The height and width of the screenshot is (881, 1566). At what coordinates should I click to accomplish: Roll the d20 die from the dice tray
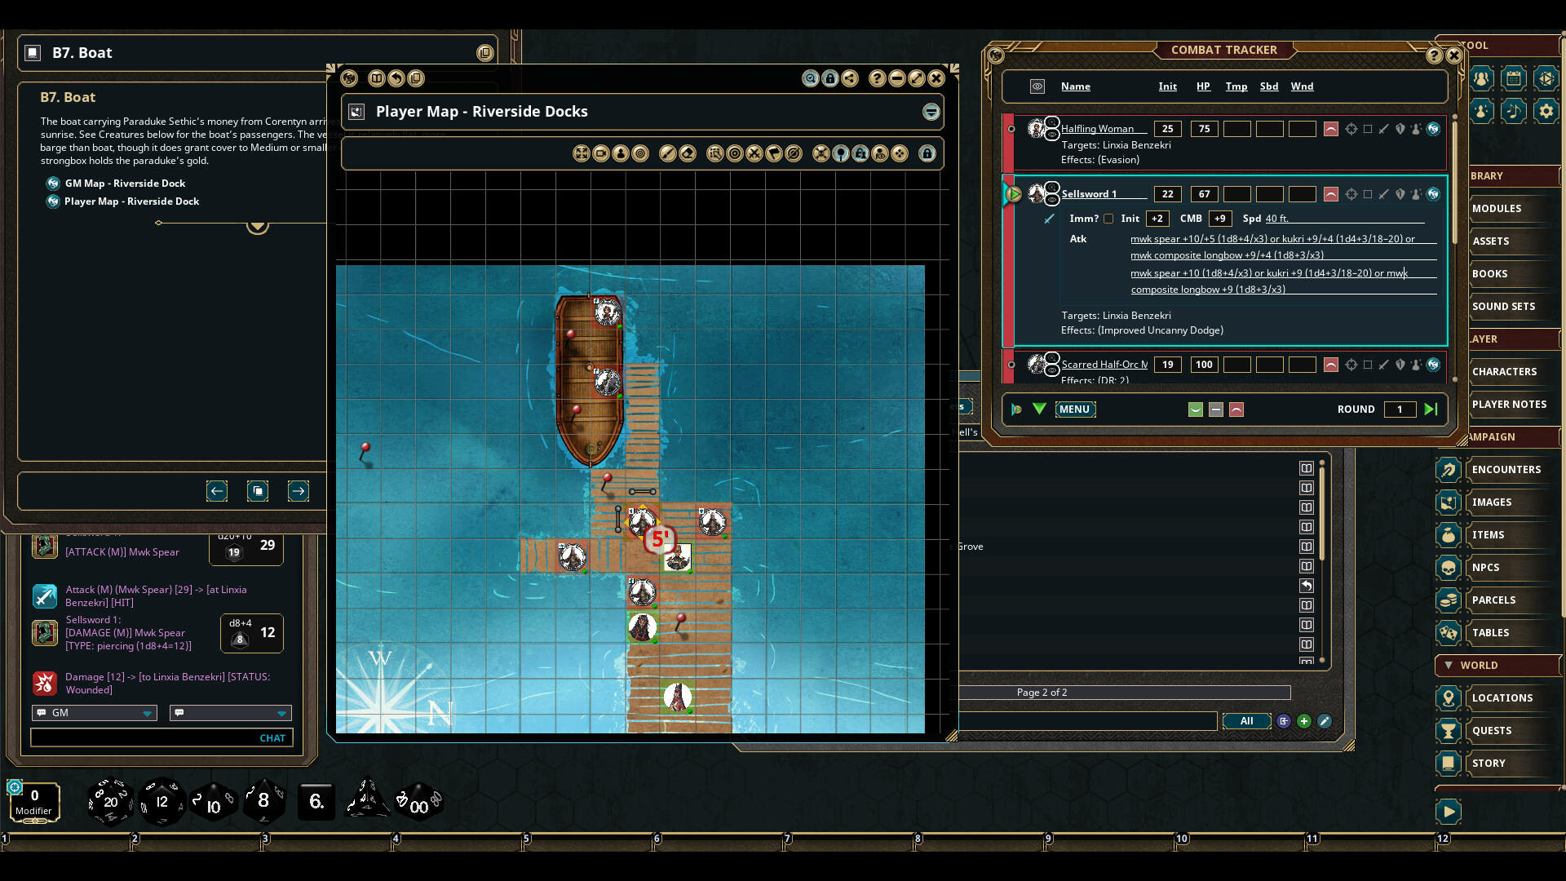pyautogui.click(x=110, y=802)
